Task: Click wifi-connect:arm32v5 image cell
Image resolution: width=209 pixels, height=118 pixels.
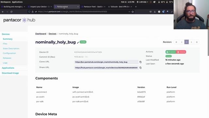Action: pyautogui.click(x=83, y=92)
